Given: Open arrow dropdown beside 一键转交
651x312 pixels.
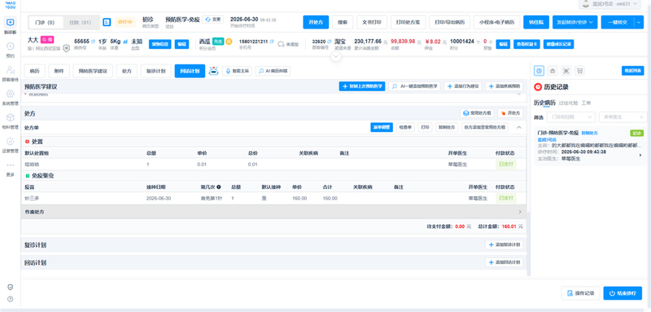Looking at the screenshot, I should (639, 22).
